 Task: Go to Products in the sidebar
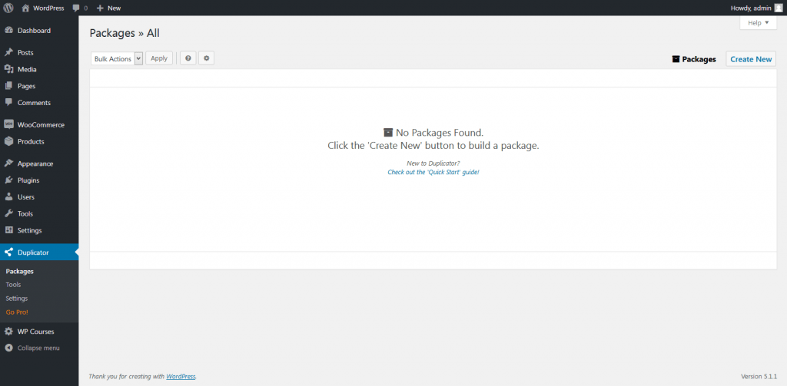(31, 141)
